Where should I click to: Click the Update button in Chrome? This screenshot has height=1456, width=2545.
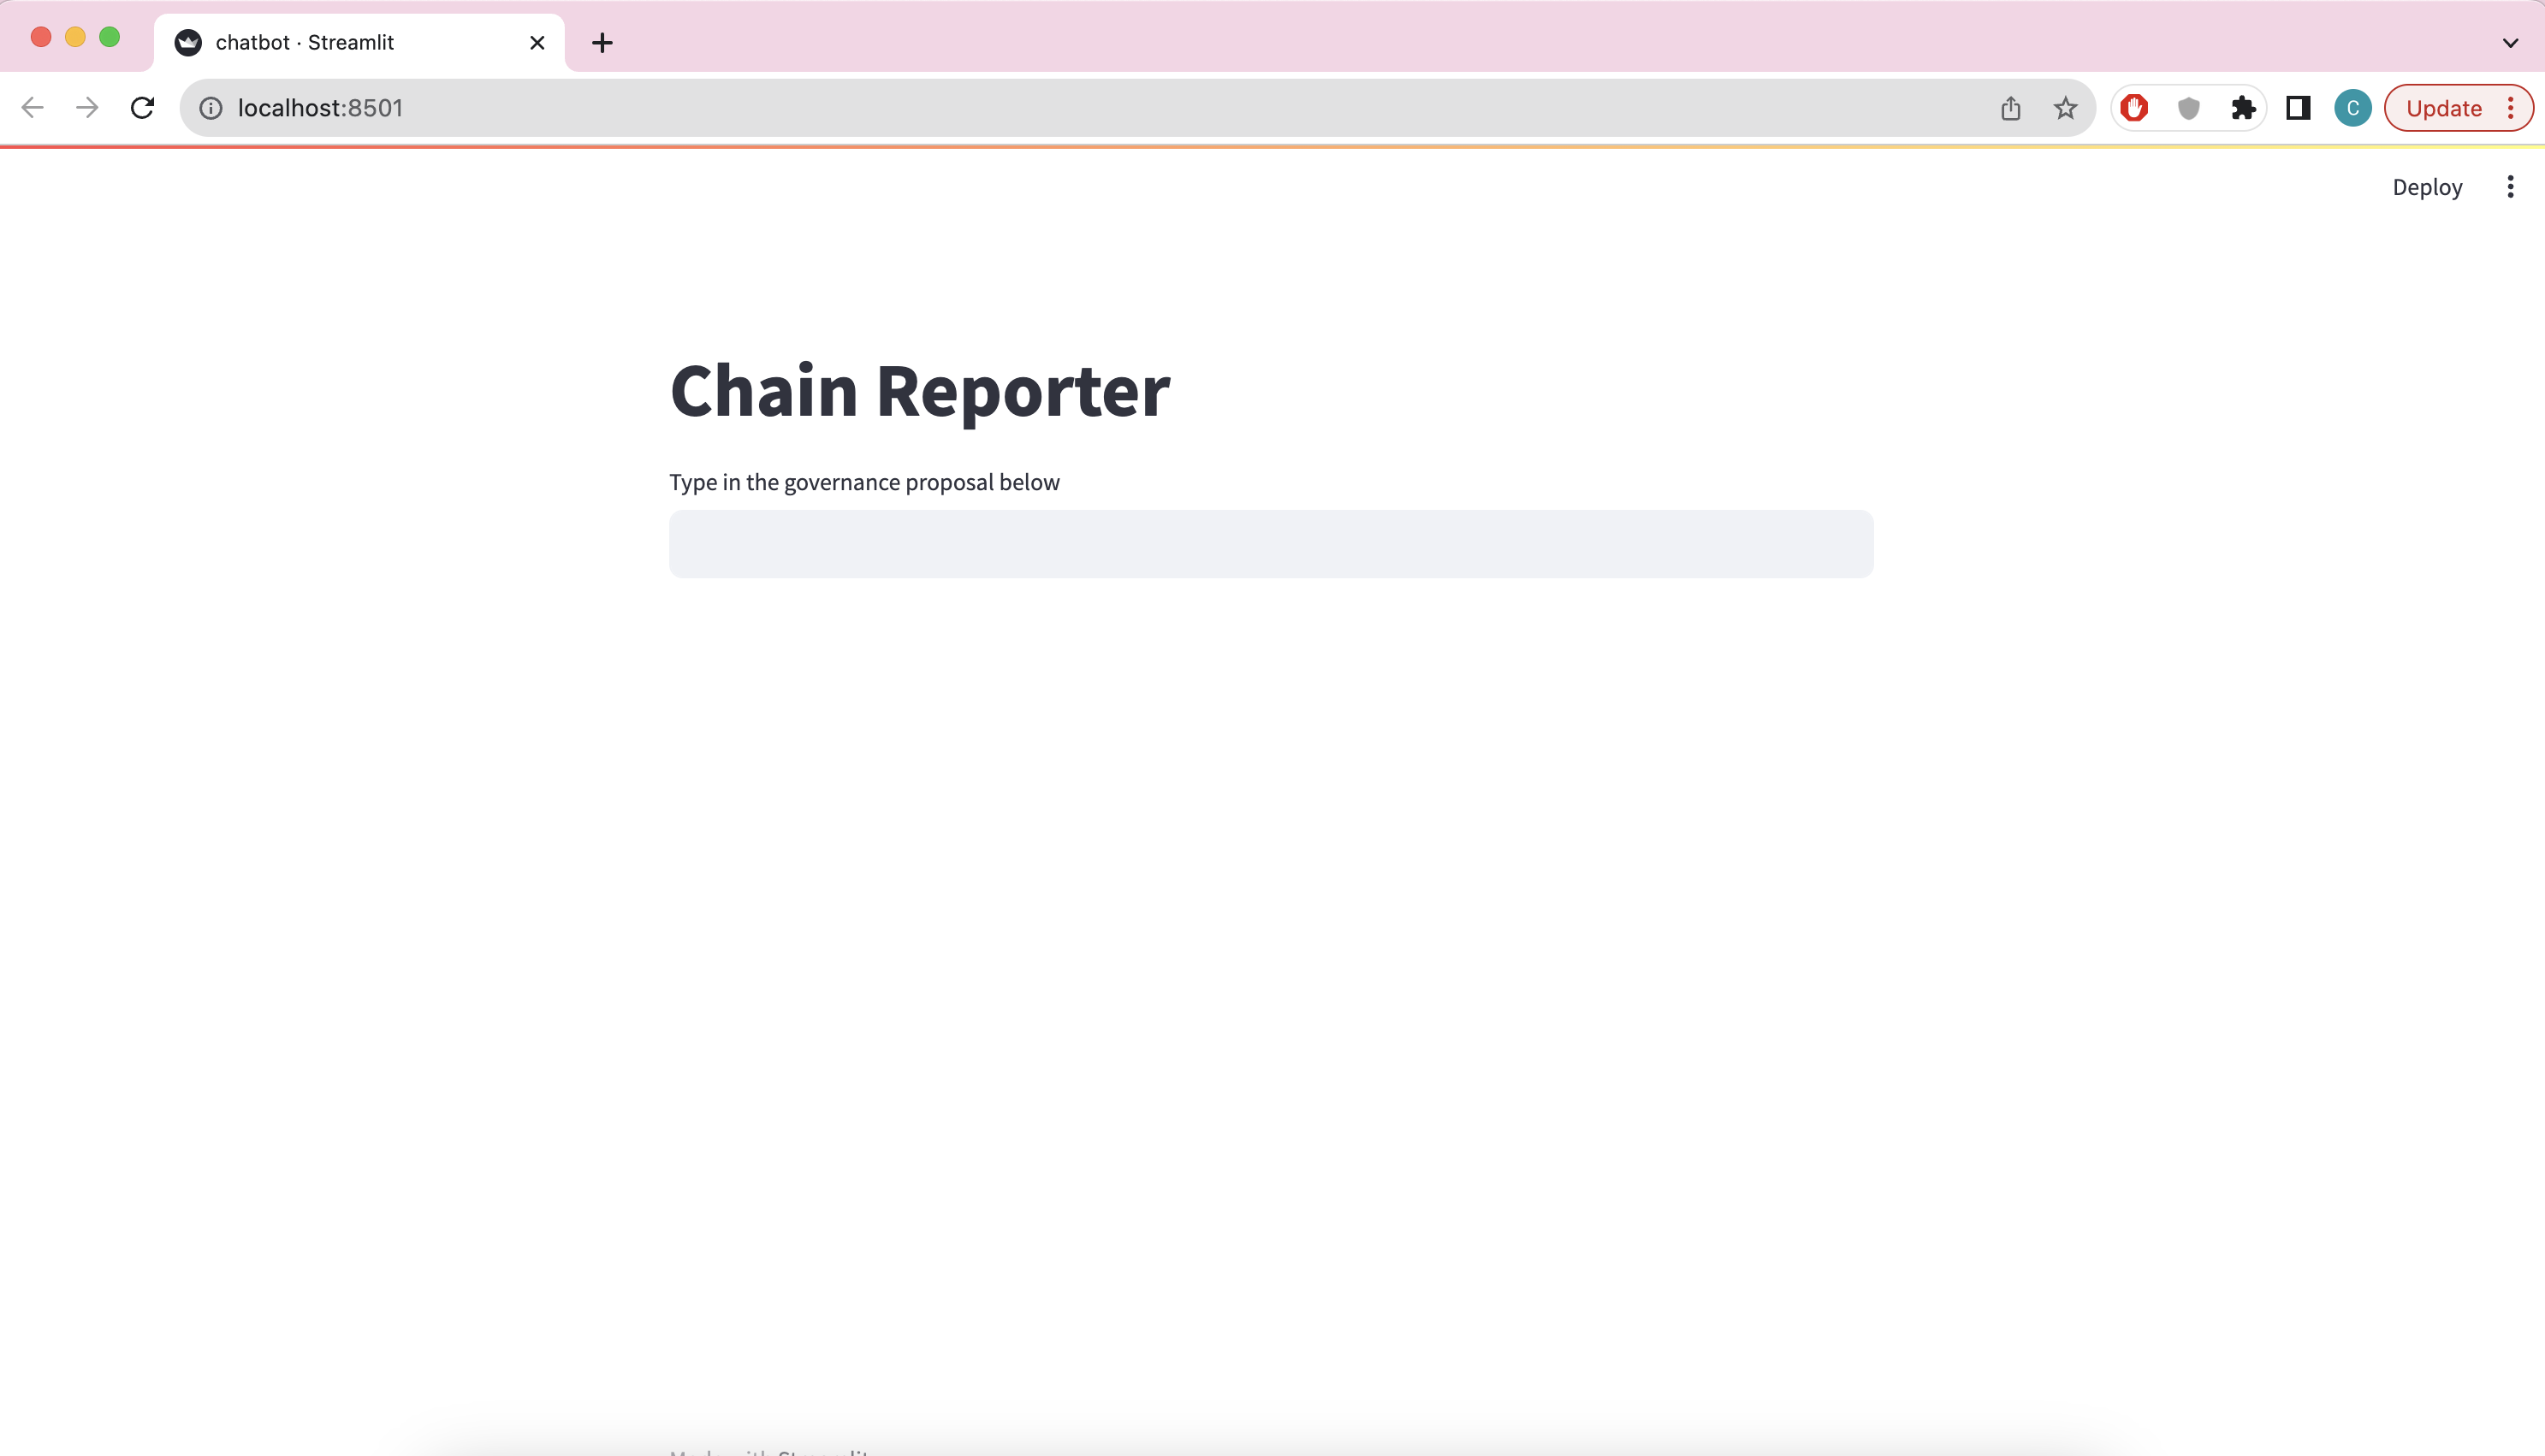(2444, 108)
